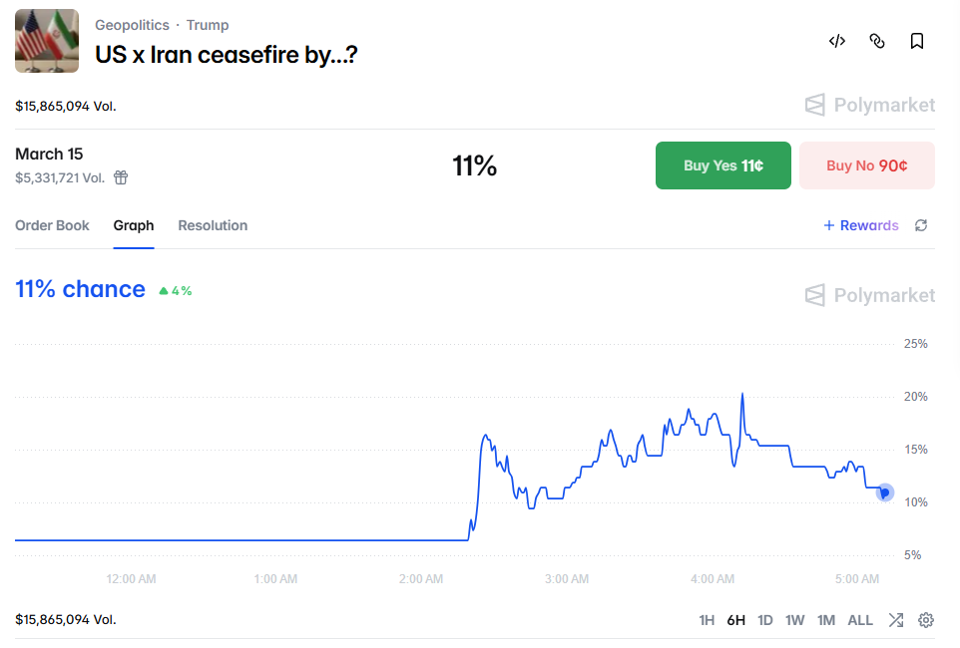The image size is (960, 648).
Task: Open chart settings gear icon
Action: tap(926, 620)
